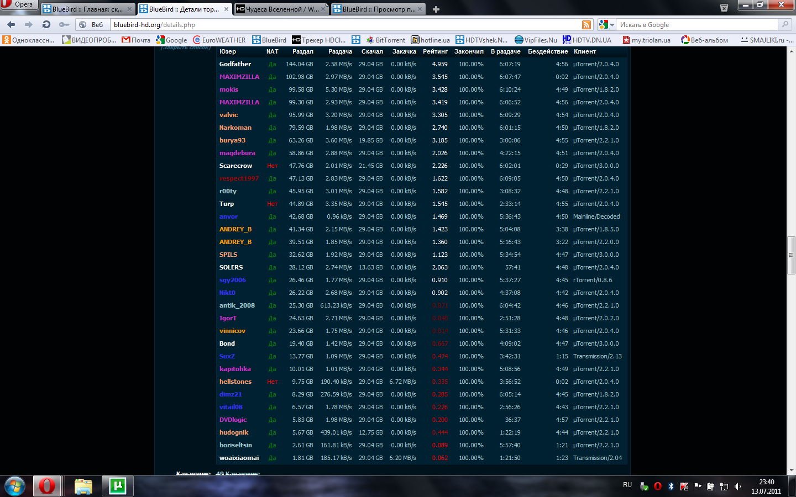Click the RU language indicator in tray

click(627, 485)
